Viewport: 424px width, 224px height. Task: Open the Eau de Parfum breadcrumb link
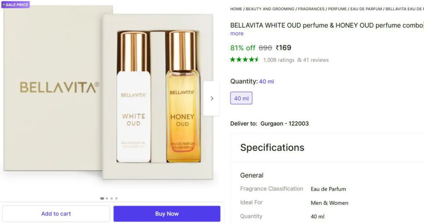tap(366, 9)
